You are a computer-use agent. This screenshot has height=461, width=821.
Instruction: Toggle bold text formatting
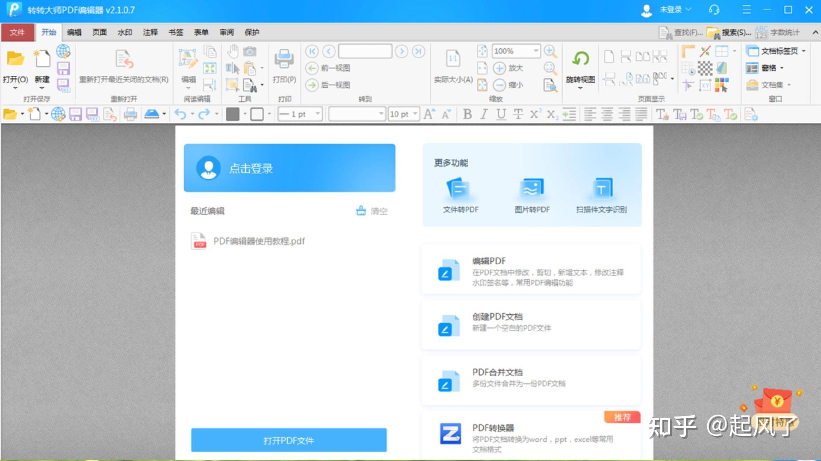click(467, 114)
